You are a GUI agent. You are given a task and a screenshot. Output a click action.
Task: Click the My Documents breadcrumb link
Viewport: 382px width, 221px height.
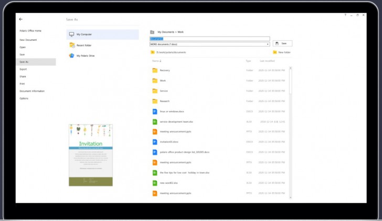[166, 32]
